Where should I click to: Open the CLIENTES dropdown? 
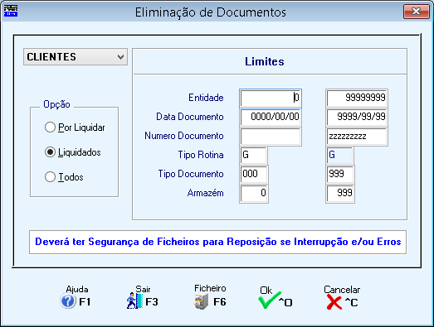pos(76,57)
